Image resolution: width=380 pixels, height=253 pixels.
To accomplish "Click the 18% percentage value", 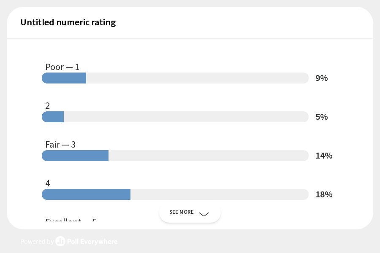I will point(324,194).
